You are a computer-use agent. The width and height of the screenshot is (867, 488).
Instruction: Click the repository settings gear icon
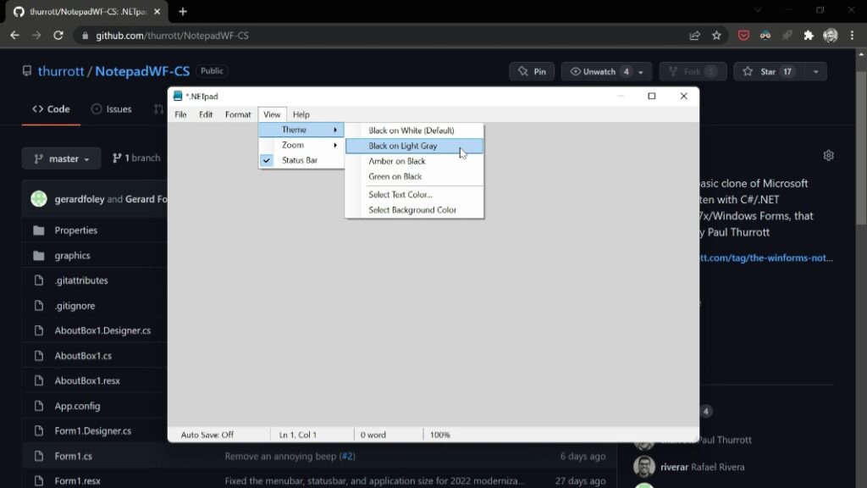[x=828, y=155]
